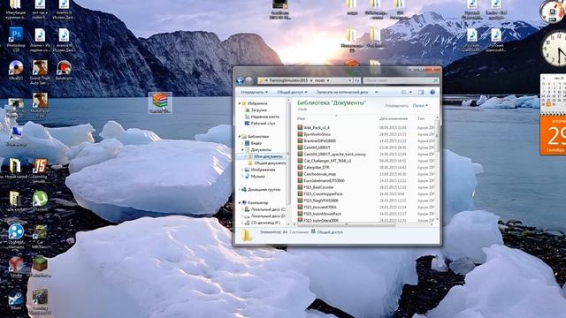Click the archive icon beside FS15_BaleCounter

coord(300,187)
